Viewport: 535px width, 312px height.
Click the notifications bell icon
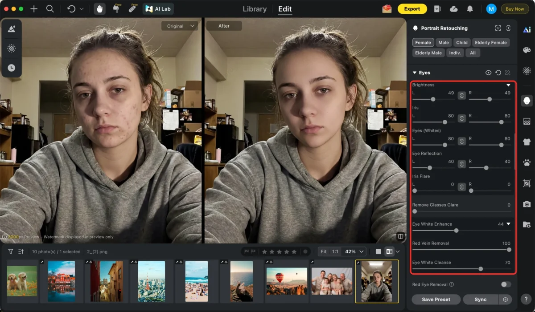tap(470, 9)
